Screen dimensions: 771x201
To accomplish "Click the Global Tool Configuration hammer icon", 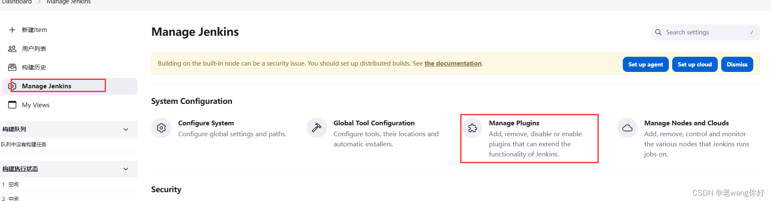I will pos(317,128).
